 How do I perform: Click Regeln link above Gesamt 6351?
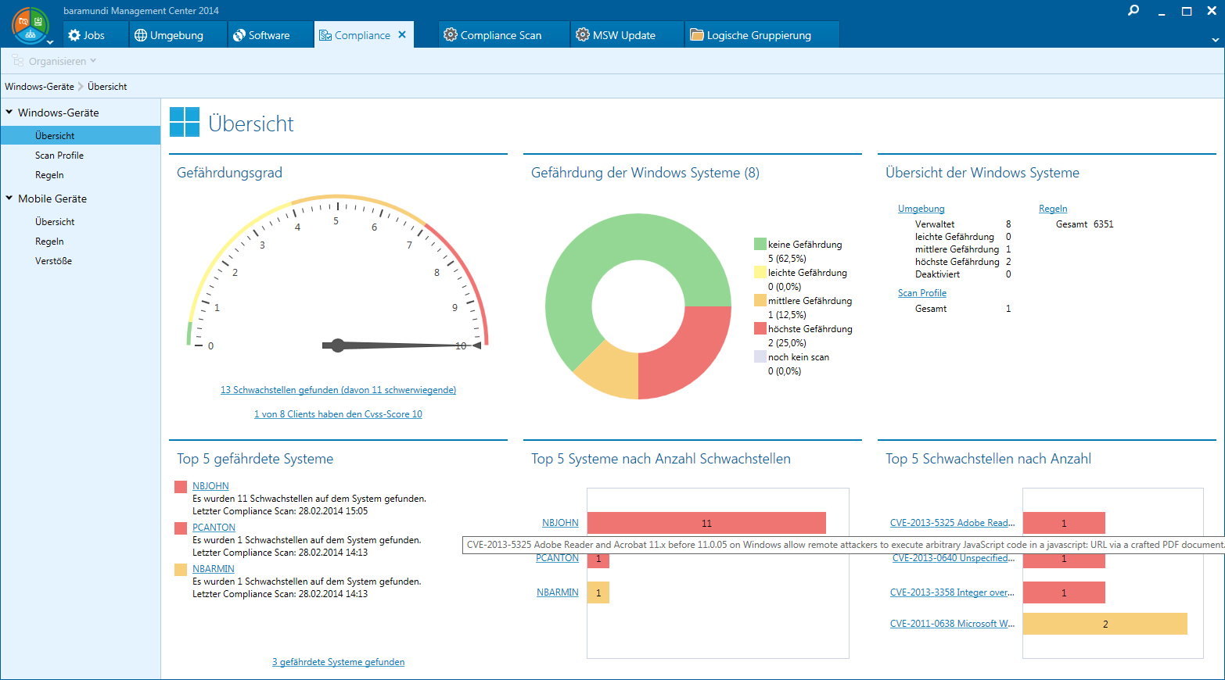tap(1053, 209)
